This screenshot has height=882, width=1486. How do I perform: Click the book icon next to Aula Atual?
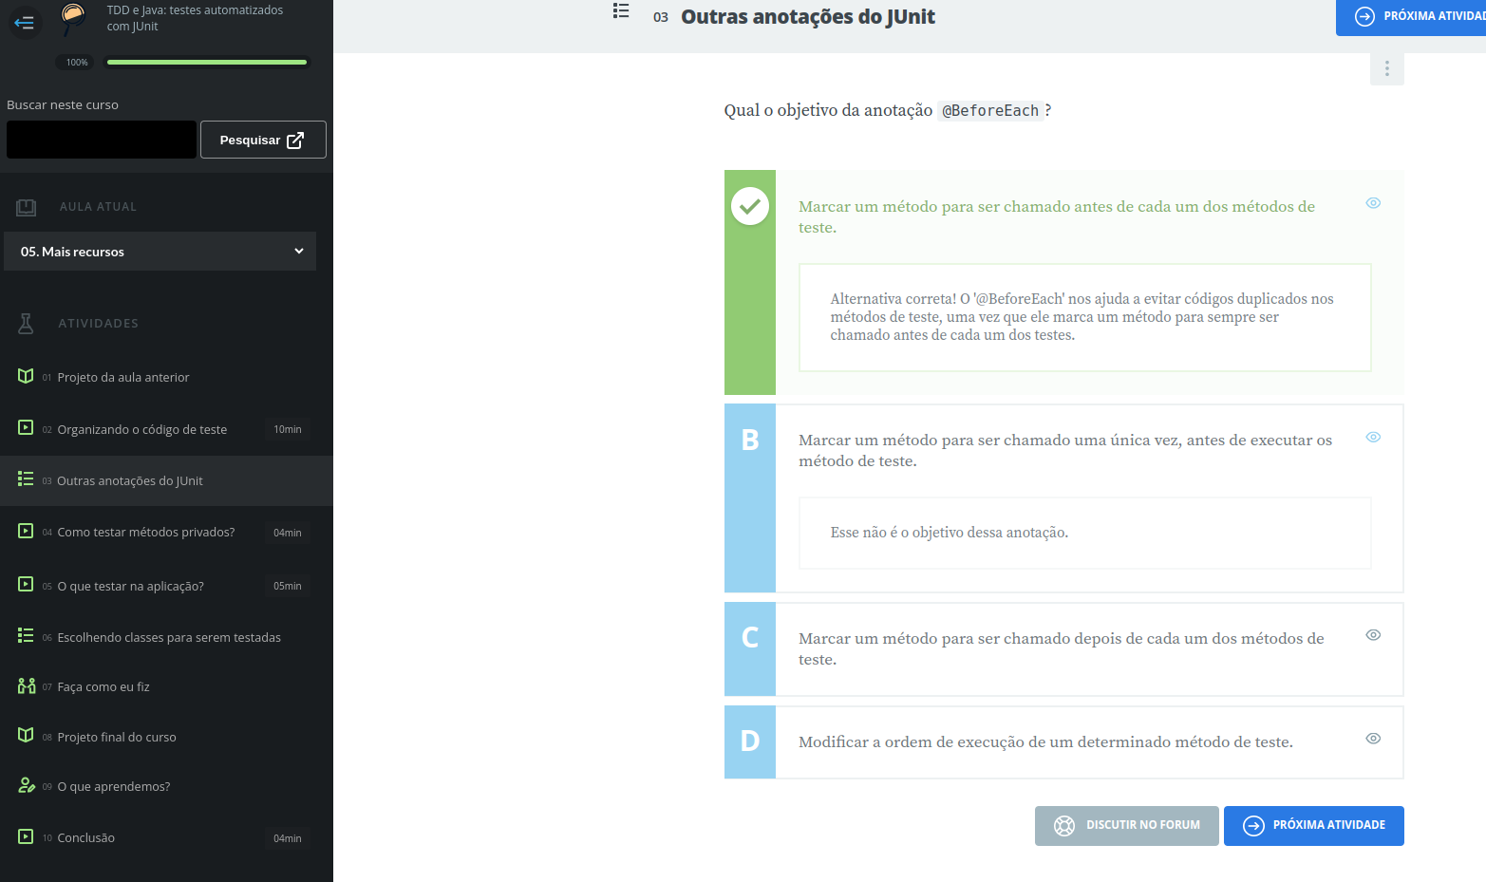point(27,207)
